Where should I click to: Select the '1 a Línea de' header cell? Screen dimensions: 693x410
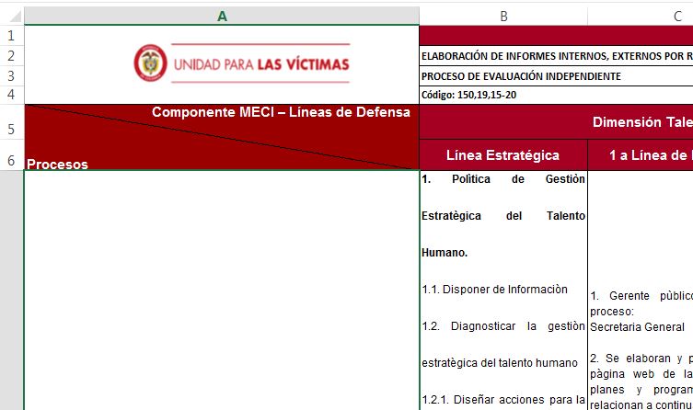[641, 155]
